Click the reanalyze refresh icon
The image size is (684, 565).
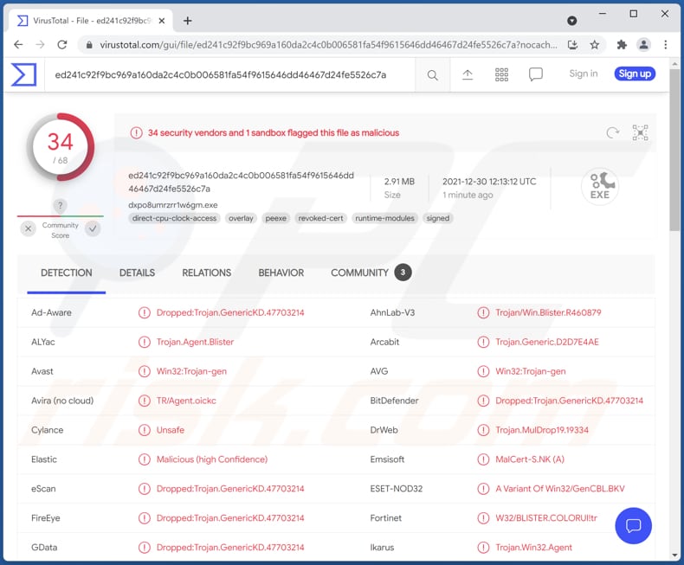point(612,132)
